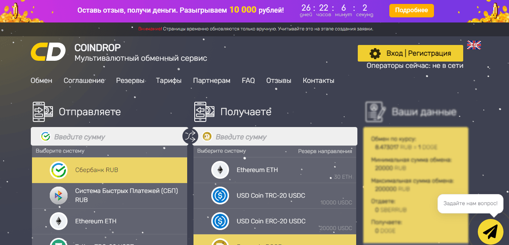Open the Тарифы menu item
Screen dimensions: 509x245
(169, 80)
